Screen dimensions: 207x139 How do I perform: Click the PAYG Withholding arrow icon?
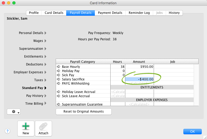pos(59,84)
